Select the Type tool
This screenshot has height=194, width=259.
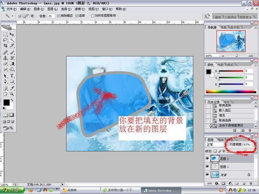coord(12,75)
